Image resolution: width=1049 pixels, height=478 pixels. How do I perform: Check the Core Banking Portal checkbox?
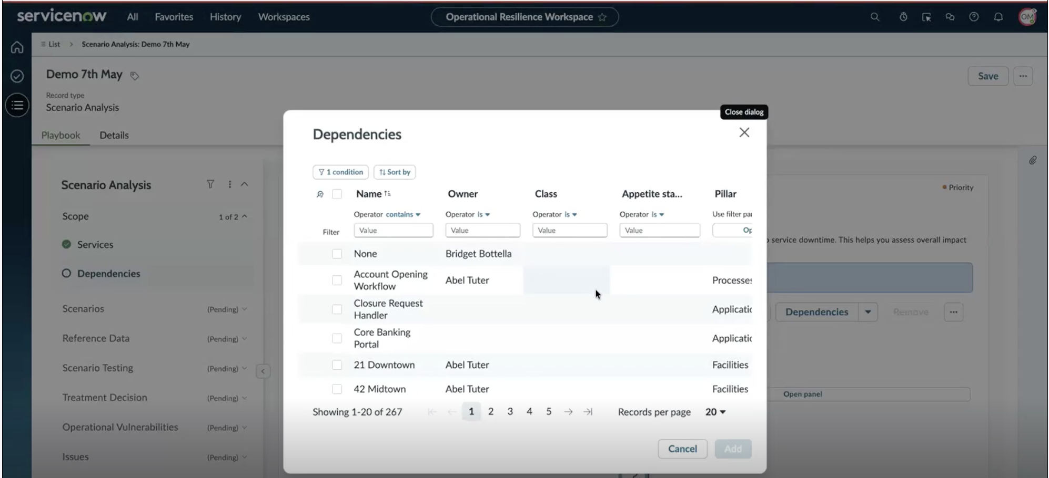click(x=337, y=338)
